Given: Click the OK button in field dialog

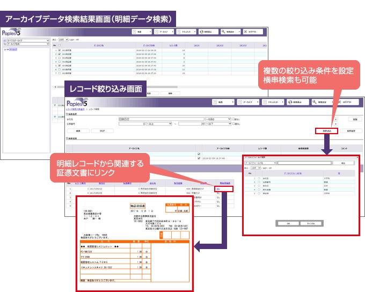Looking at the screenshot, I should (287, 223).
